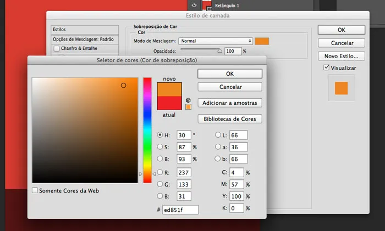Image resolution: width=385 pixels, height=231 pixels.
Task: Select Opções de Mesclagem: Padrão item
Action: click(85, 39)
